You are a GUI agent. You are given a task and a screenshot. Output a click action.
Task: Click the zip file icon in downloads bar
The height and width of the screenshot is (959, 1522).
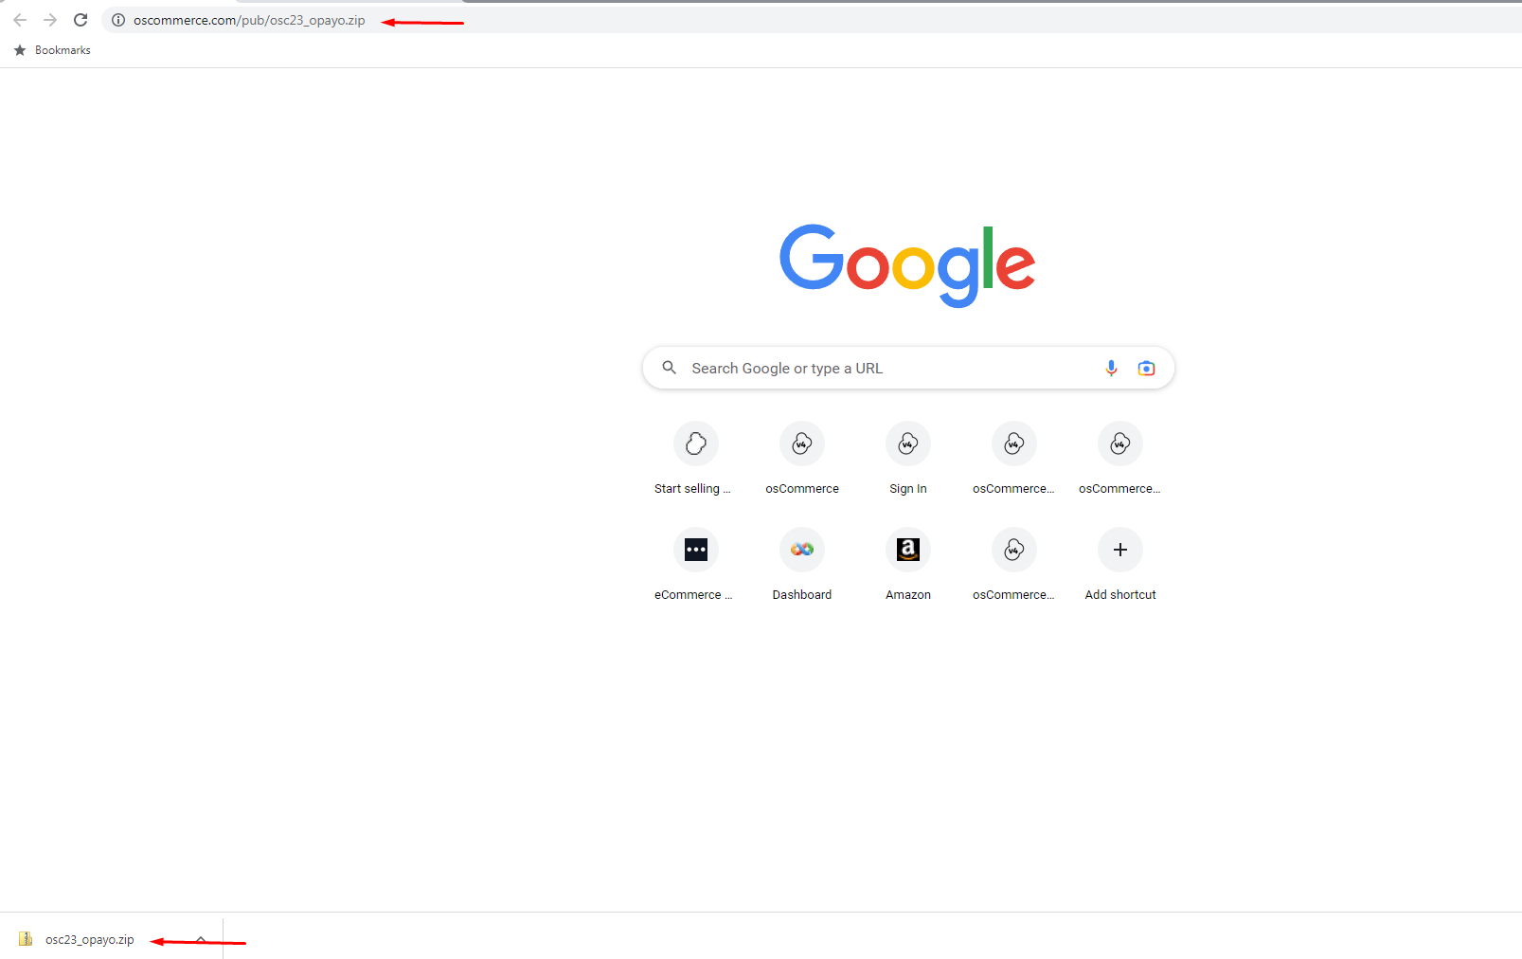26,939
